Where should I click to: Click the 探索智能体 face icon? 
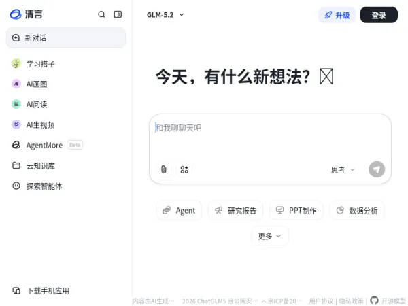(x=16, y=186)
